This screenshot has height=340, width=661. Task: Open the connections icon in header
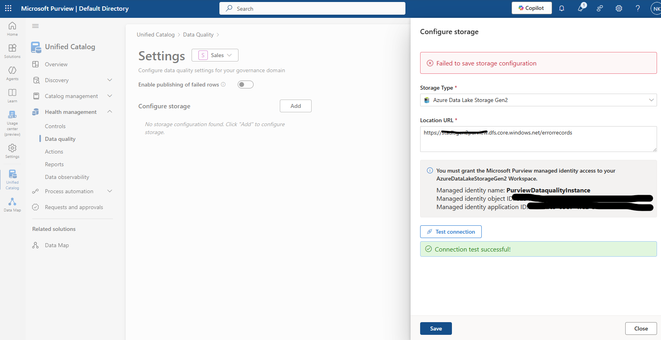click(600, 8)
